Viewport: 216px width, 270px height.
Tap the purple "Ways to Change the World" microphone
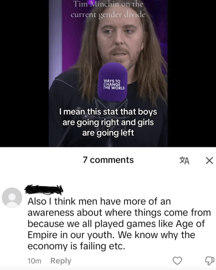(x=113, y=82)
